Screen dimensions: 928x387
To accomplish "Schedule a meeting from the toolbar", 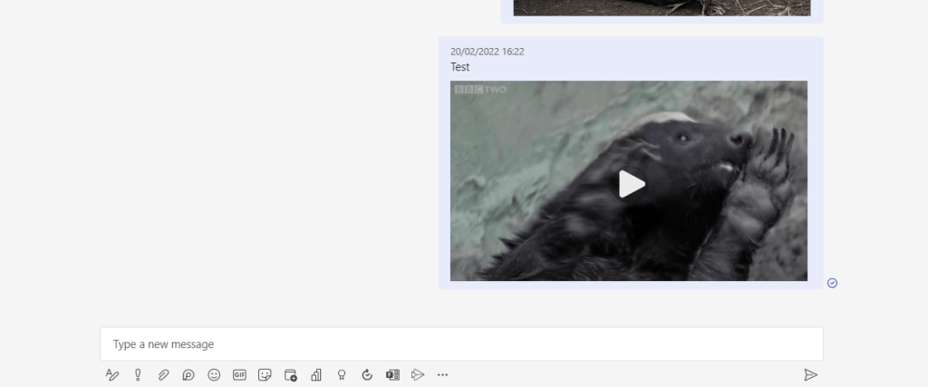I will 291,374.
